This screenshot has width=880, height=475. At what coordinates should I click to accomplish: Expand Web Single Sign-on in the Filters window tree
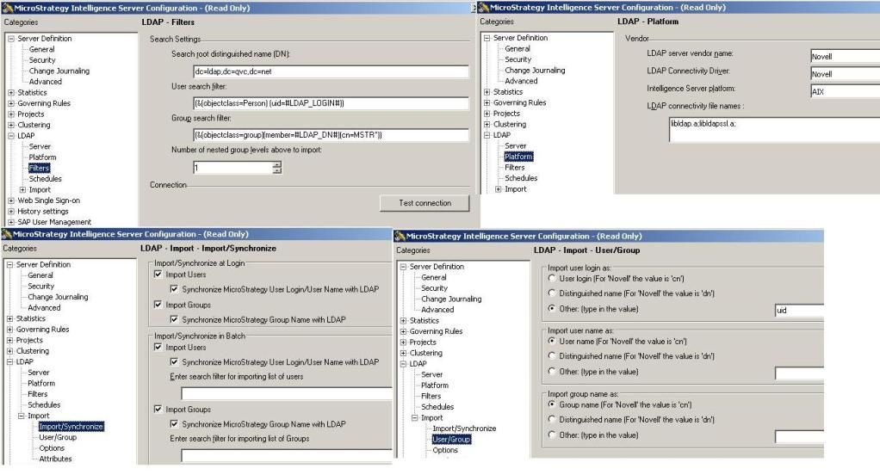(10, 200)
